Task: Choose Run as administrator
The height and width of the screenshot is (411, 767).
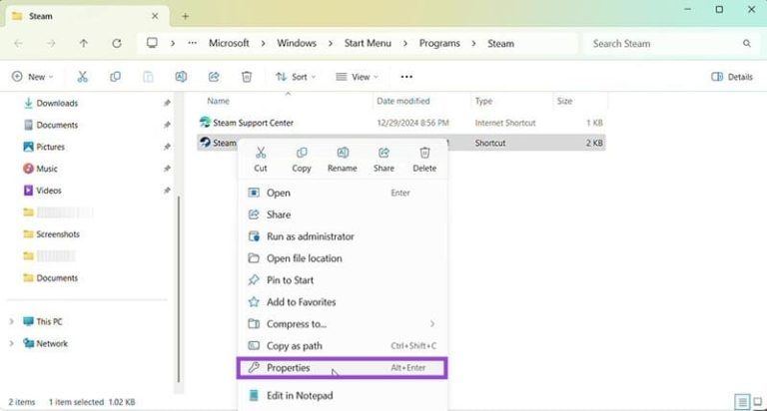Action: point(310,236)
